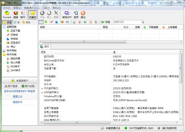
Task: Add a magnet link with 磁链 button
Action: coord(16,15)
